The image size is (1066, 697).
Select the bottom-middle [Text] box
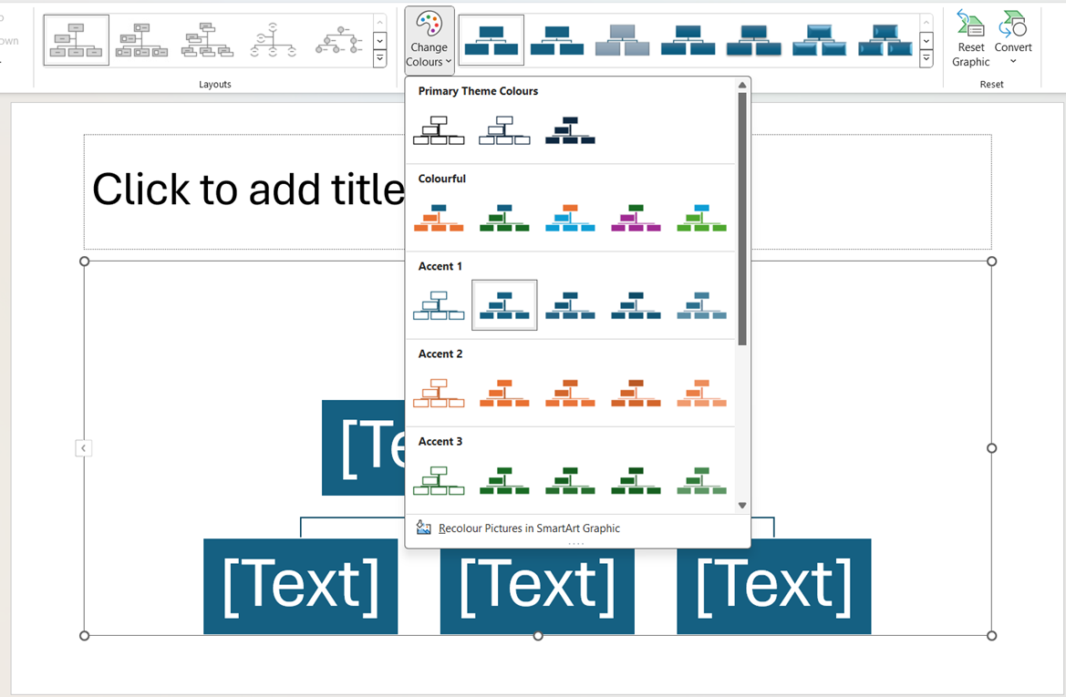coord(537,586)
